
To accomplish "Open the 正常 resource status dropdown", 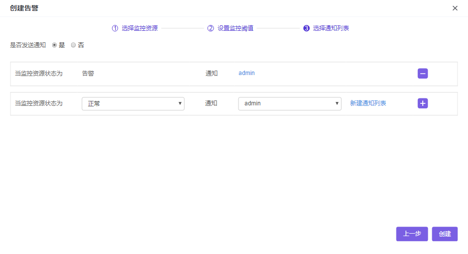I will point(133,103).
